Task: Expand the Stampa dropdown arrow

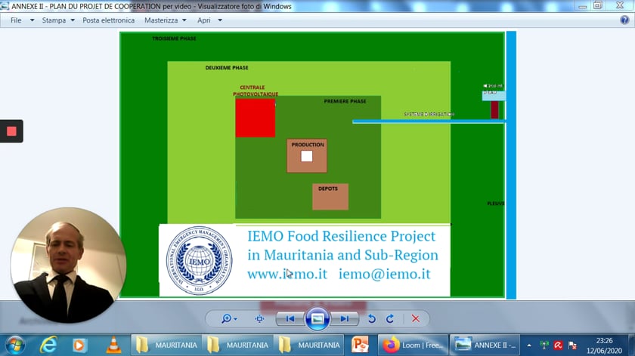Action: click(x=73, y=20)
